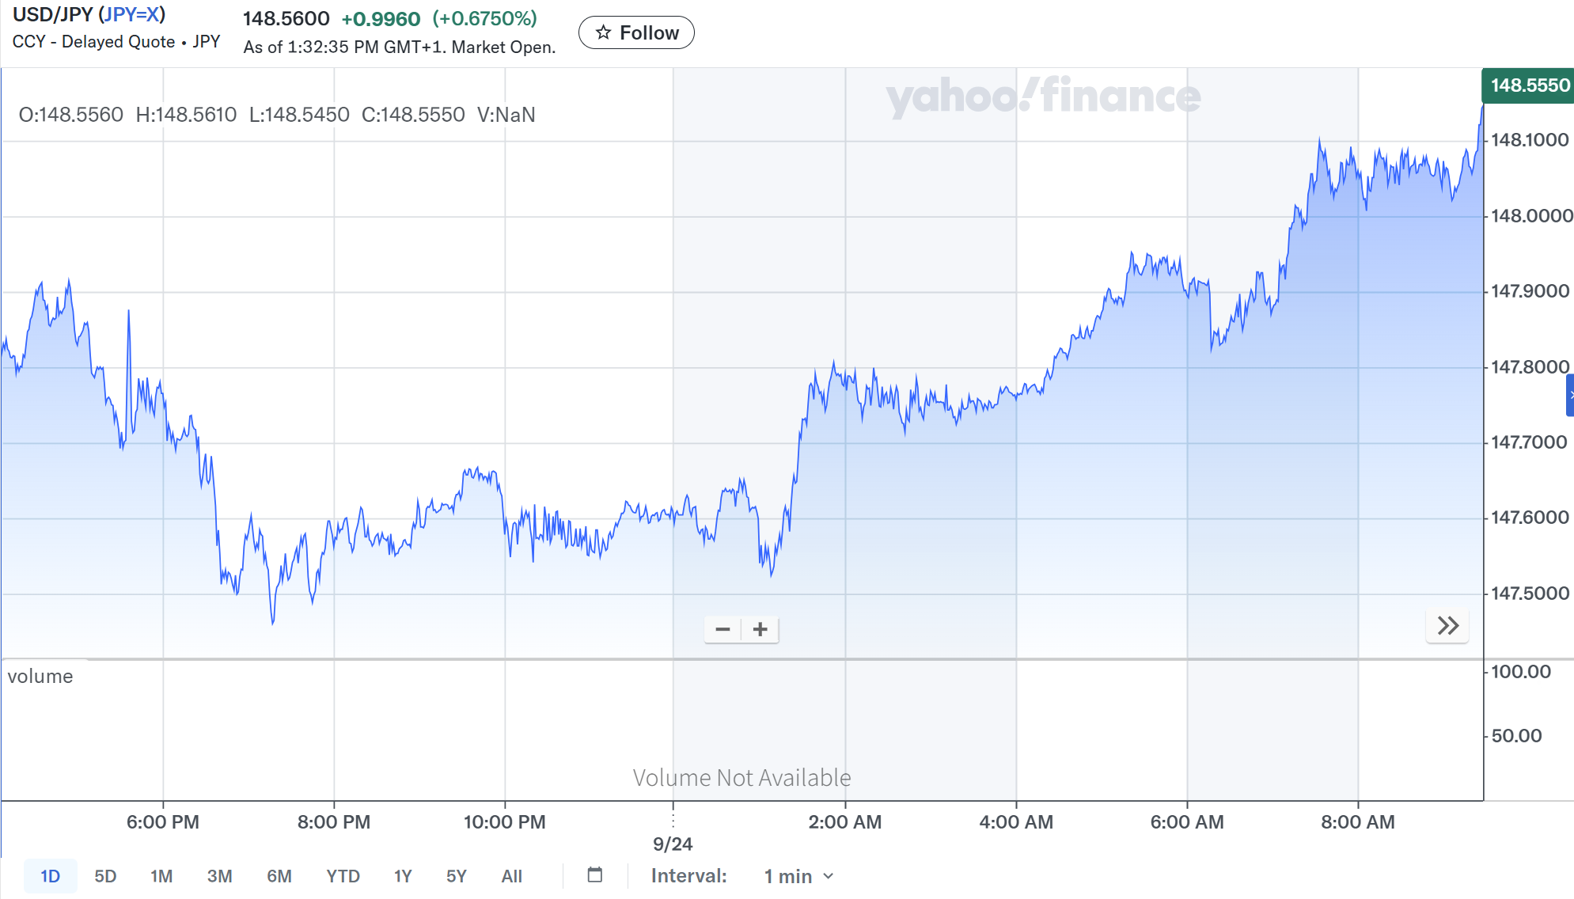Image resolution: width=1574 pixels, height=899 pixels.
Task: Click the blue side tab on right edge
Action: tap(1569, 395)
